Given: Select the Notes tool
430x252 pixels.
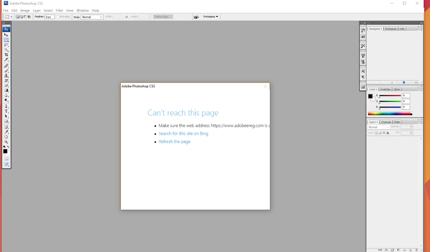Looking at the screenshot, I should click(6, 127).
